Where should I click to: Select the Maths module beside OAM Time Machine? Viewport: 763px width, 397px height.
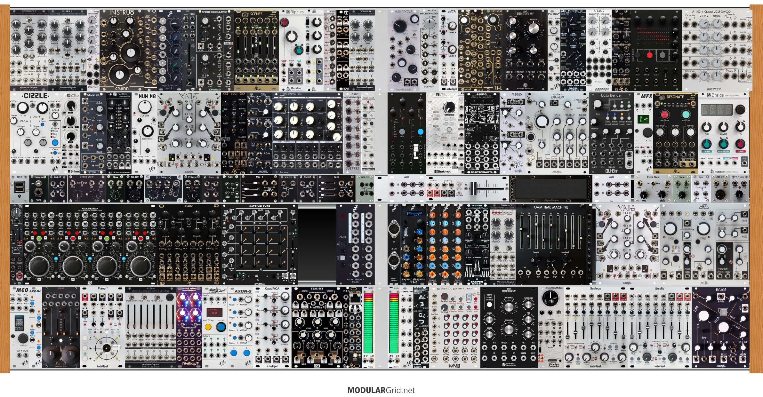click(628, 244)
